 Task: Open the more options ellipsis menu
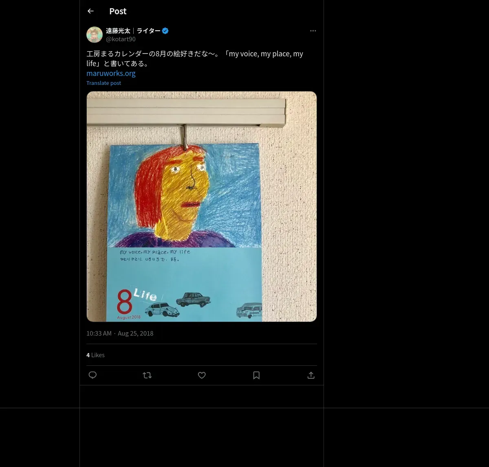(x=313, y=31)
